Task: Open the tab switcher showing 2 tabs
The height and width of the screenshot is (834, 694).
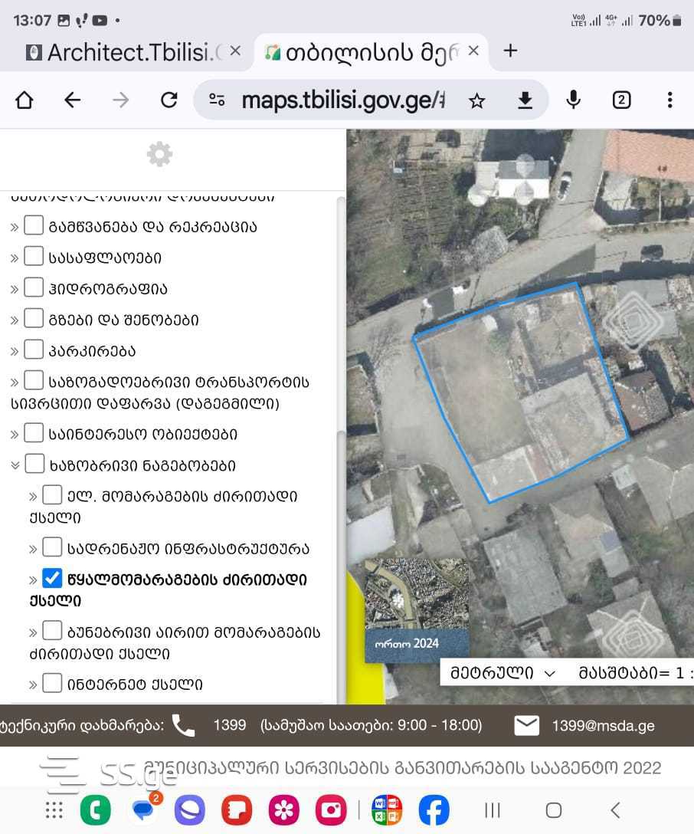Action: pyautogui.click(x=621, y=100)
